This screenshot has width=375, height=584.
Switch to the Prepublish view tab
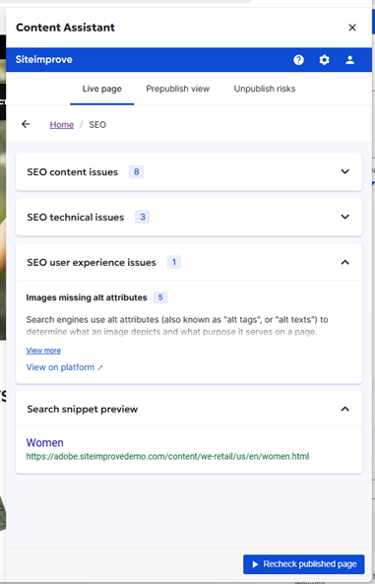point(177,89)
